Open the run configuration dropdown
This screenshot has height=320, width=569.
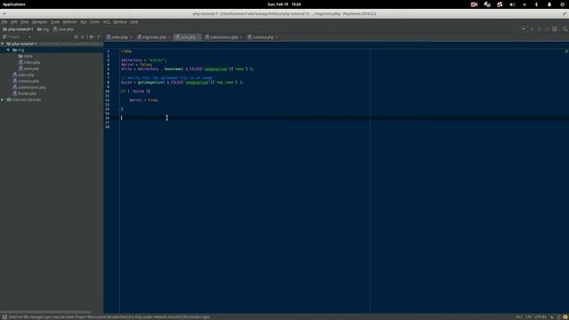[524, 29]
